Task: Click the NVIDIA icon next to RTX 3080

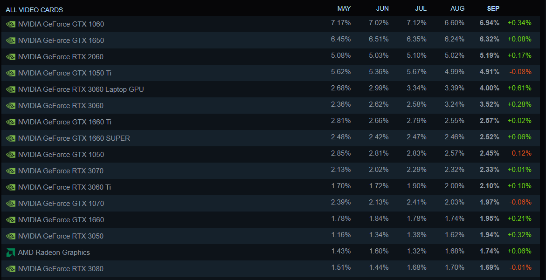Action: pos(11,269)
